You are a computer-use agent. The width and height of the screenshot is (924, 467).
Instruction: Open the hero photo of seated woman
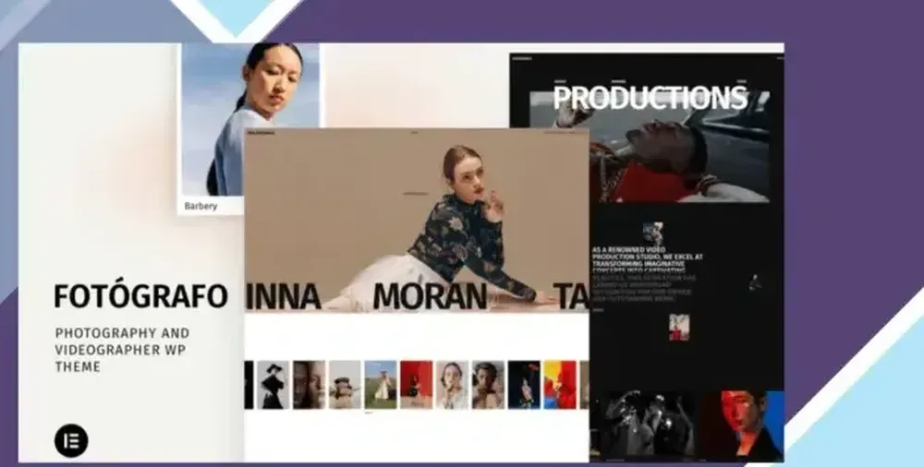click(417, 221)
